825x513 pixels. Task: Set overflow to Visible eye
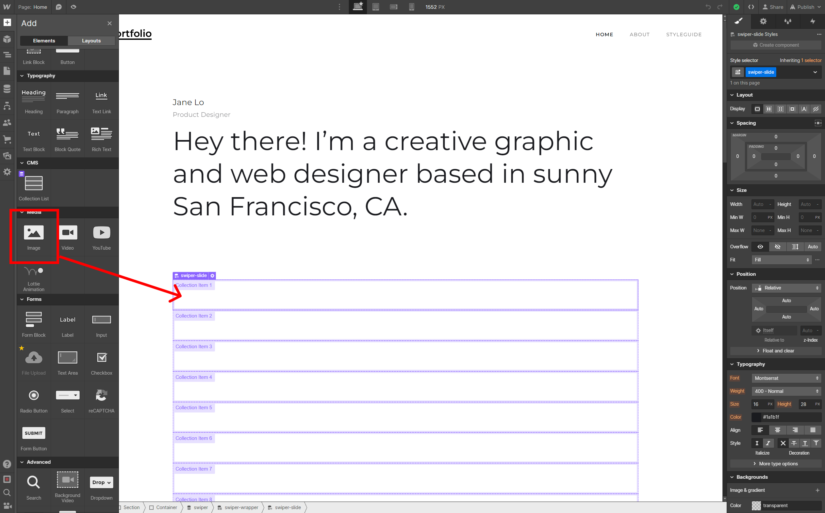(760, 247)
